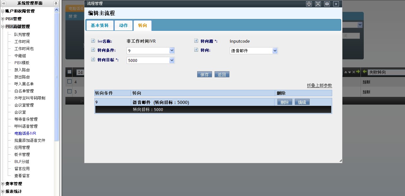Collapse the sidebar with double-arrow icon
The width and height of the screenshot is (405, 196).
click(4, 3)
